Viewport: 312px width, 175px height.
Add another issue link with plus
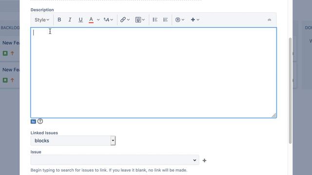pos(204,160)
